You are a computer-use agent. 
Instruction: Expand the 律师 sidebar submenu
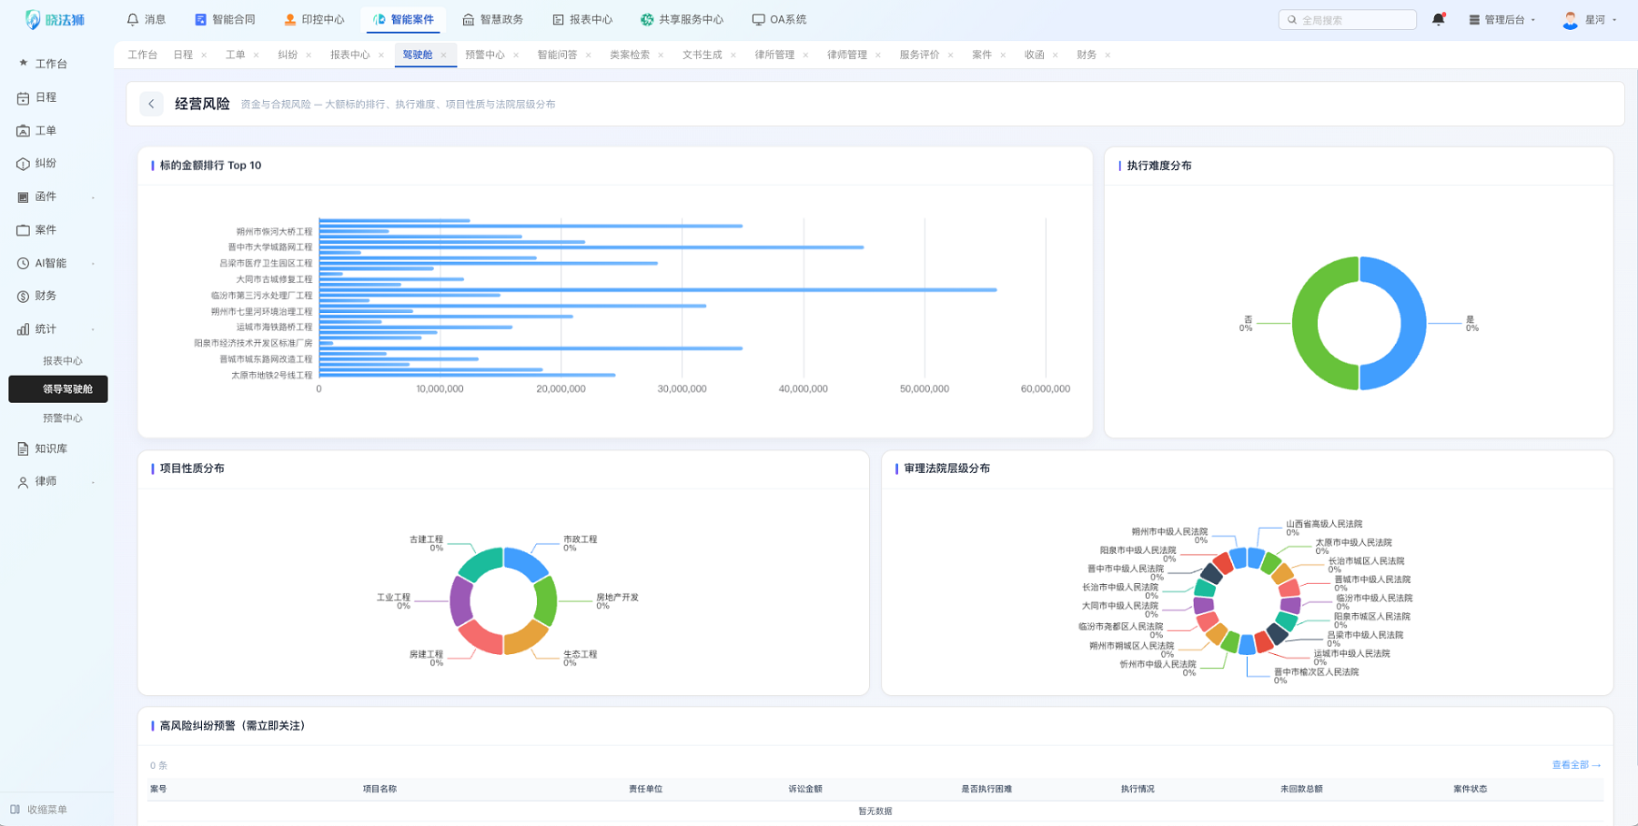pos(93,482)
